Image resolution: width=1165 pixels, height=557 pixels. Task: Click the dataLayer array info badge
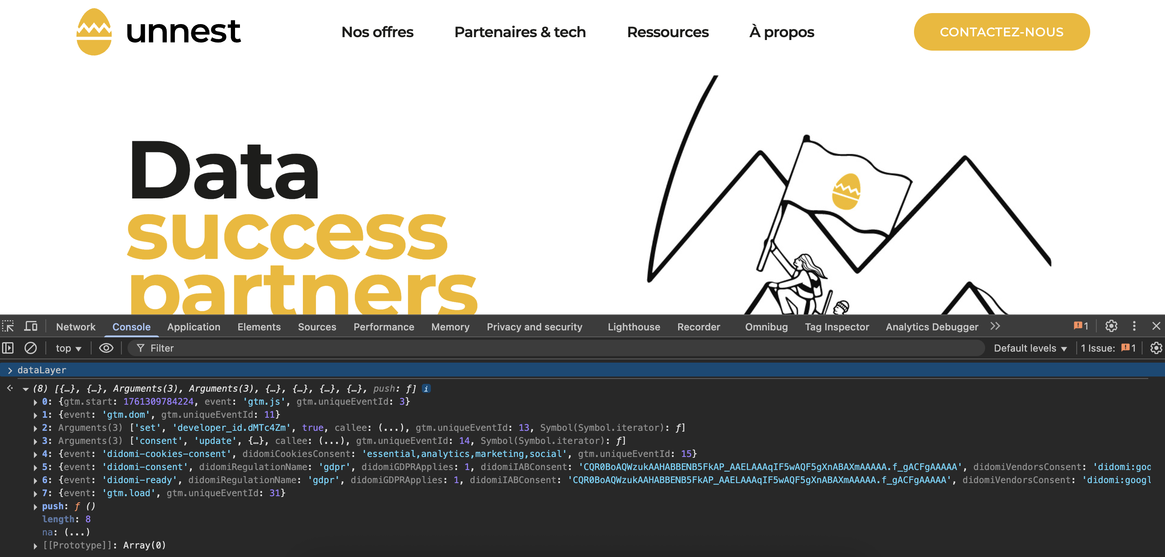[426, 388]
